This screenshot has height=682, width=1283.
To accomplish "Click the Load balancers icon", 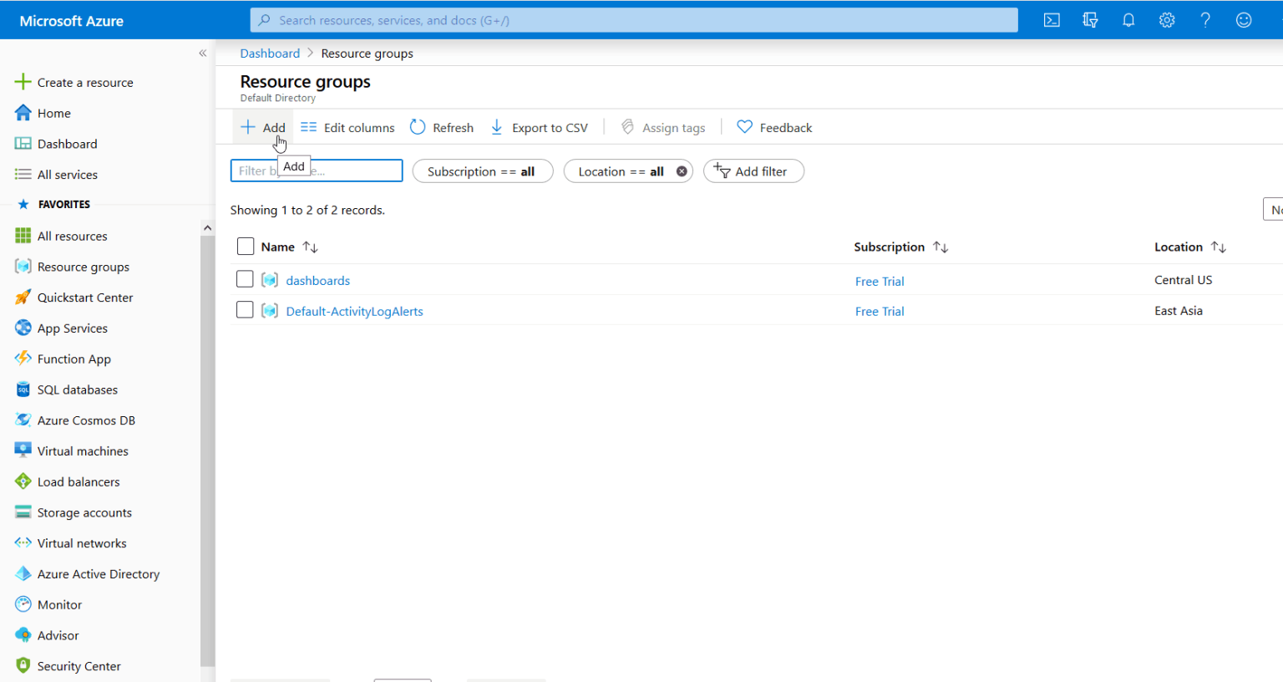I will click(x=23, y=481).
